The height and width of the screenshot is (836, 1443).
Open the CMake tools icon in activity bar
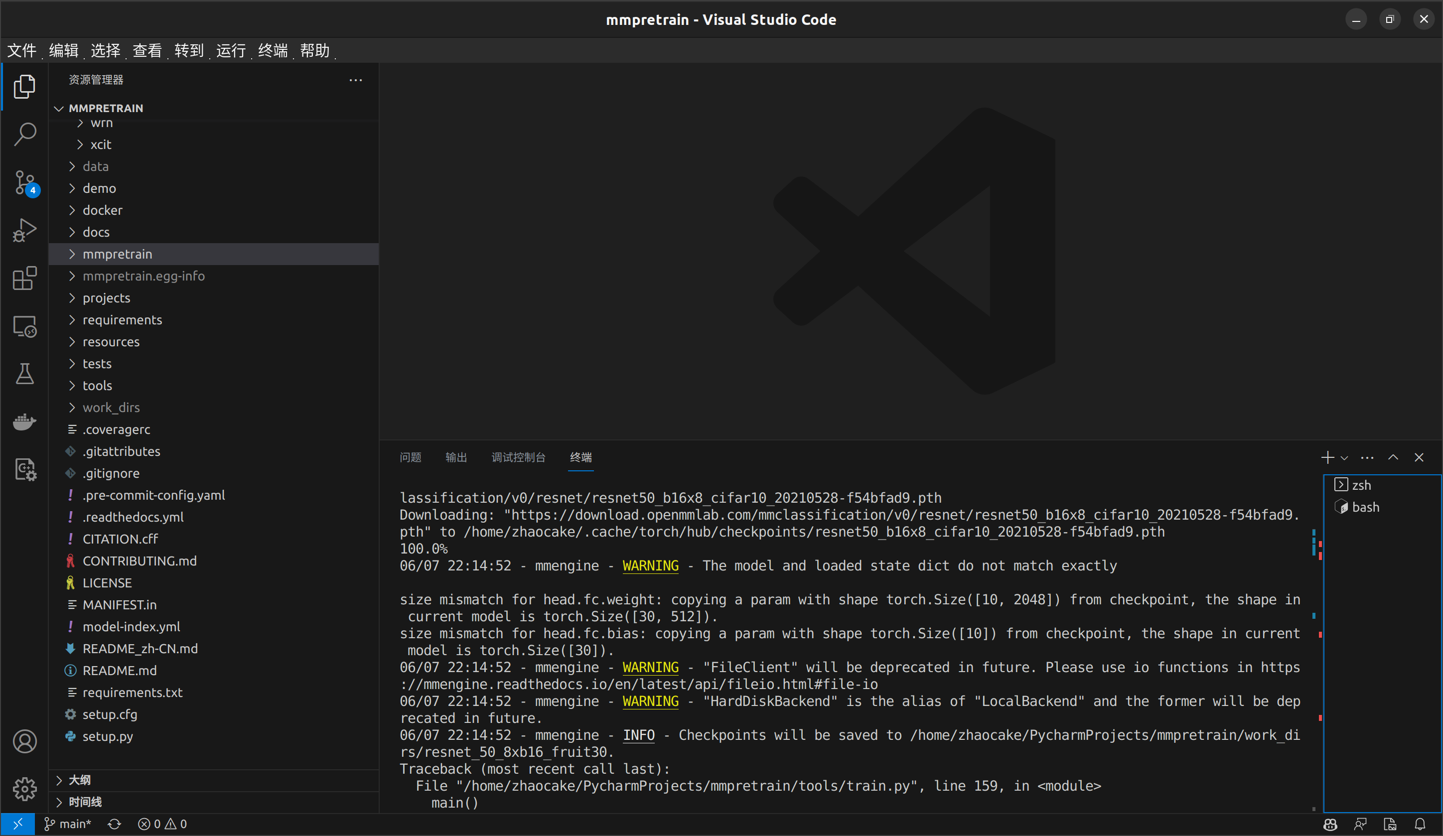tap(24, 469)
